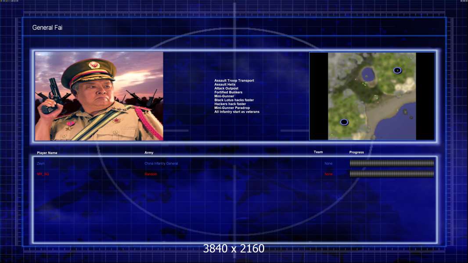
Task: Click player name 'Zeyn'
Action: tap(40, 163)
